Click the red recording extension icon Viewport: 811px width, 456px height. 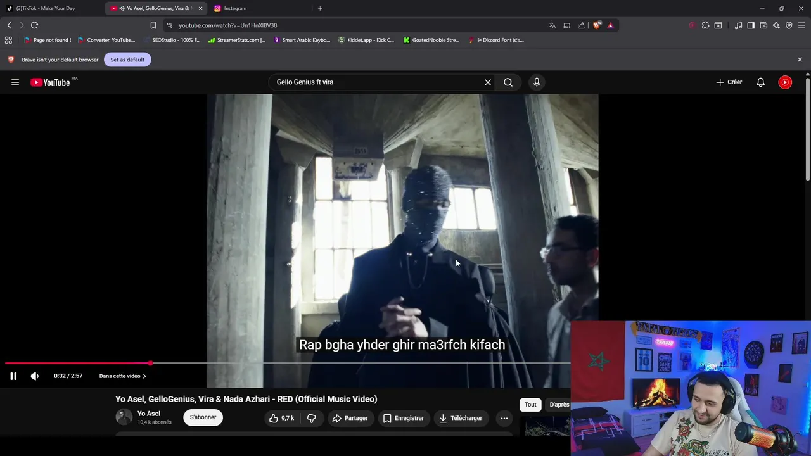coord(692,25)
